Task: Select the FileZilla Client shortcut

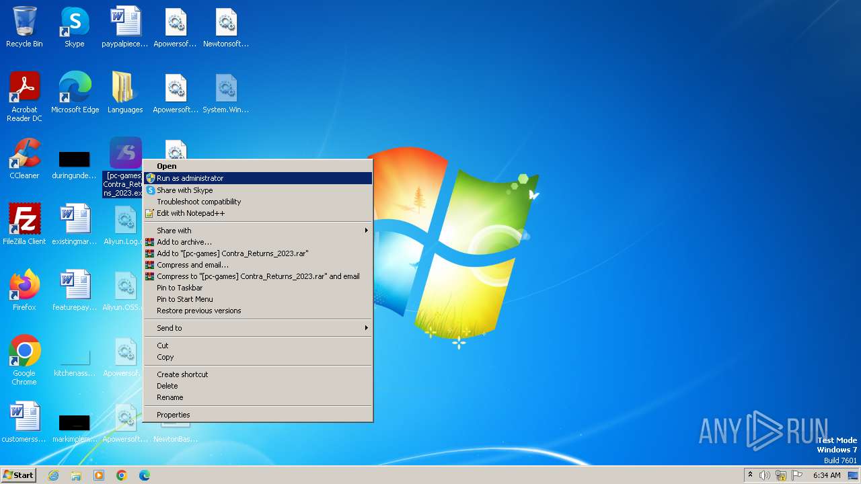Action: click(x=24, y=225)
